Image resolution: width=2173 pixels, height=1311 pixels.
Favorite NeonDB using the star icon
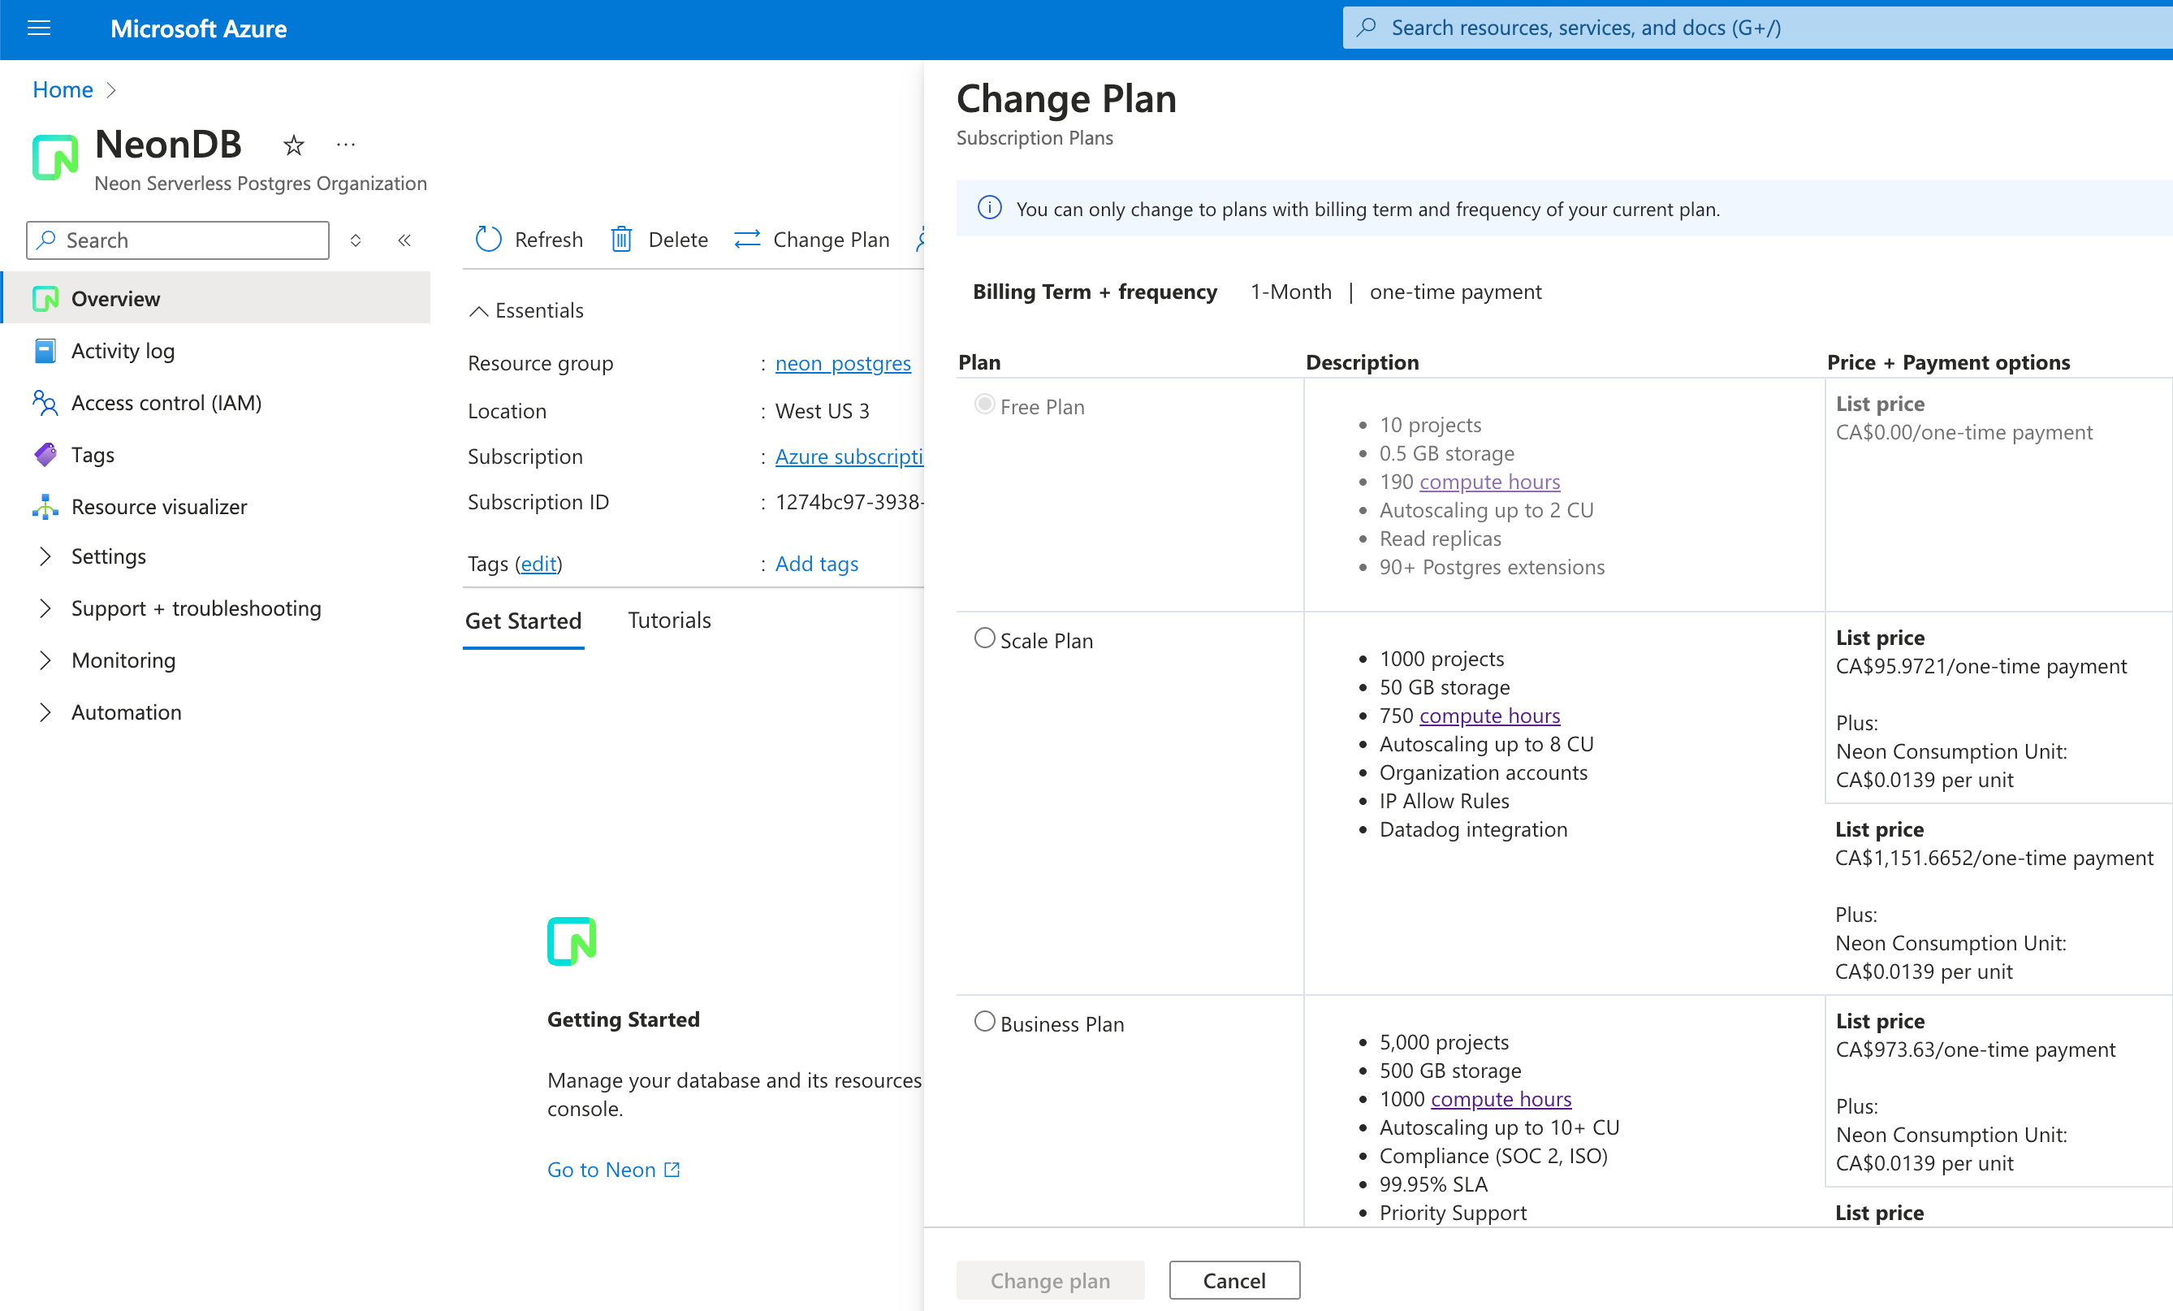[x=293, y=145]
